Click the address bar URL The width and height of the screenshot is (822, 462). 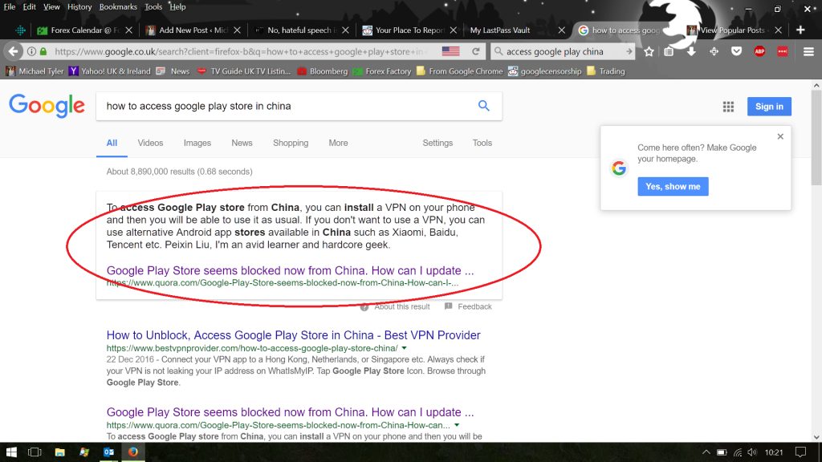(x=241, y=51)
